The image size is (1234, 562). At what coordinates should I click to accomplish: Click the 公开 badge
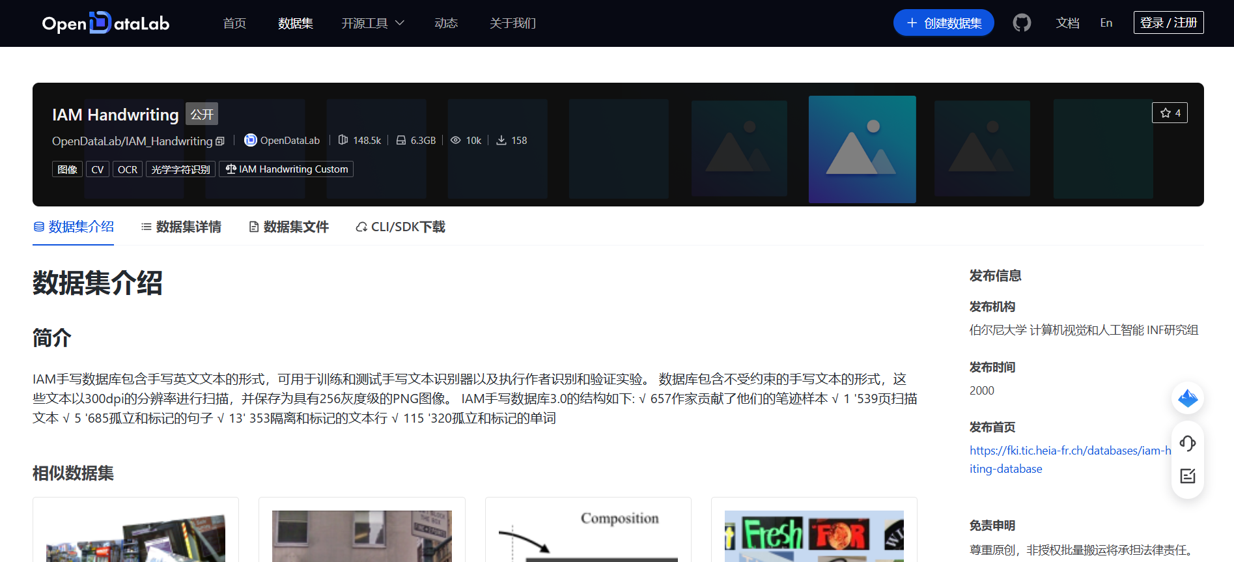click(x=202, y=114)
